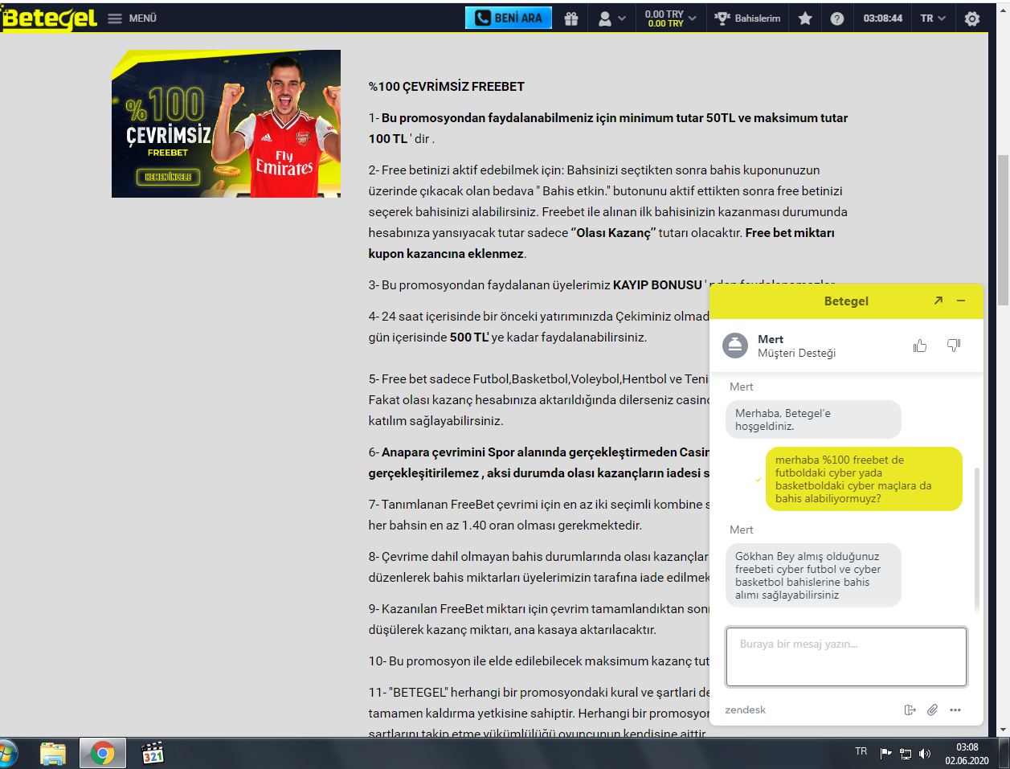This screenshot has width=1010, height=769.
Task: Click the Action Center flag icon
Action: (886, 753)
